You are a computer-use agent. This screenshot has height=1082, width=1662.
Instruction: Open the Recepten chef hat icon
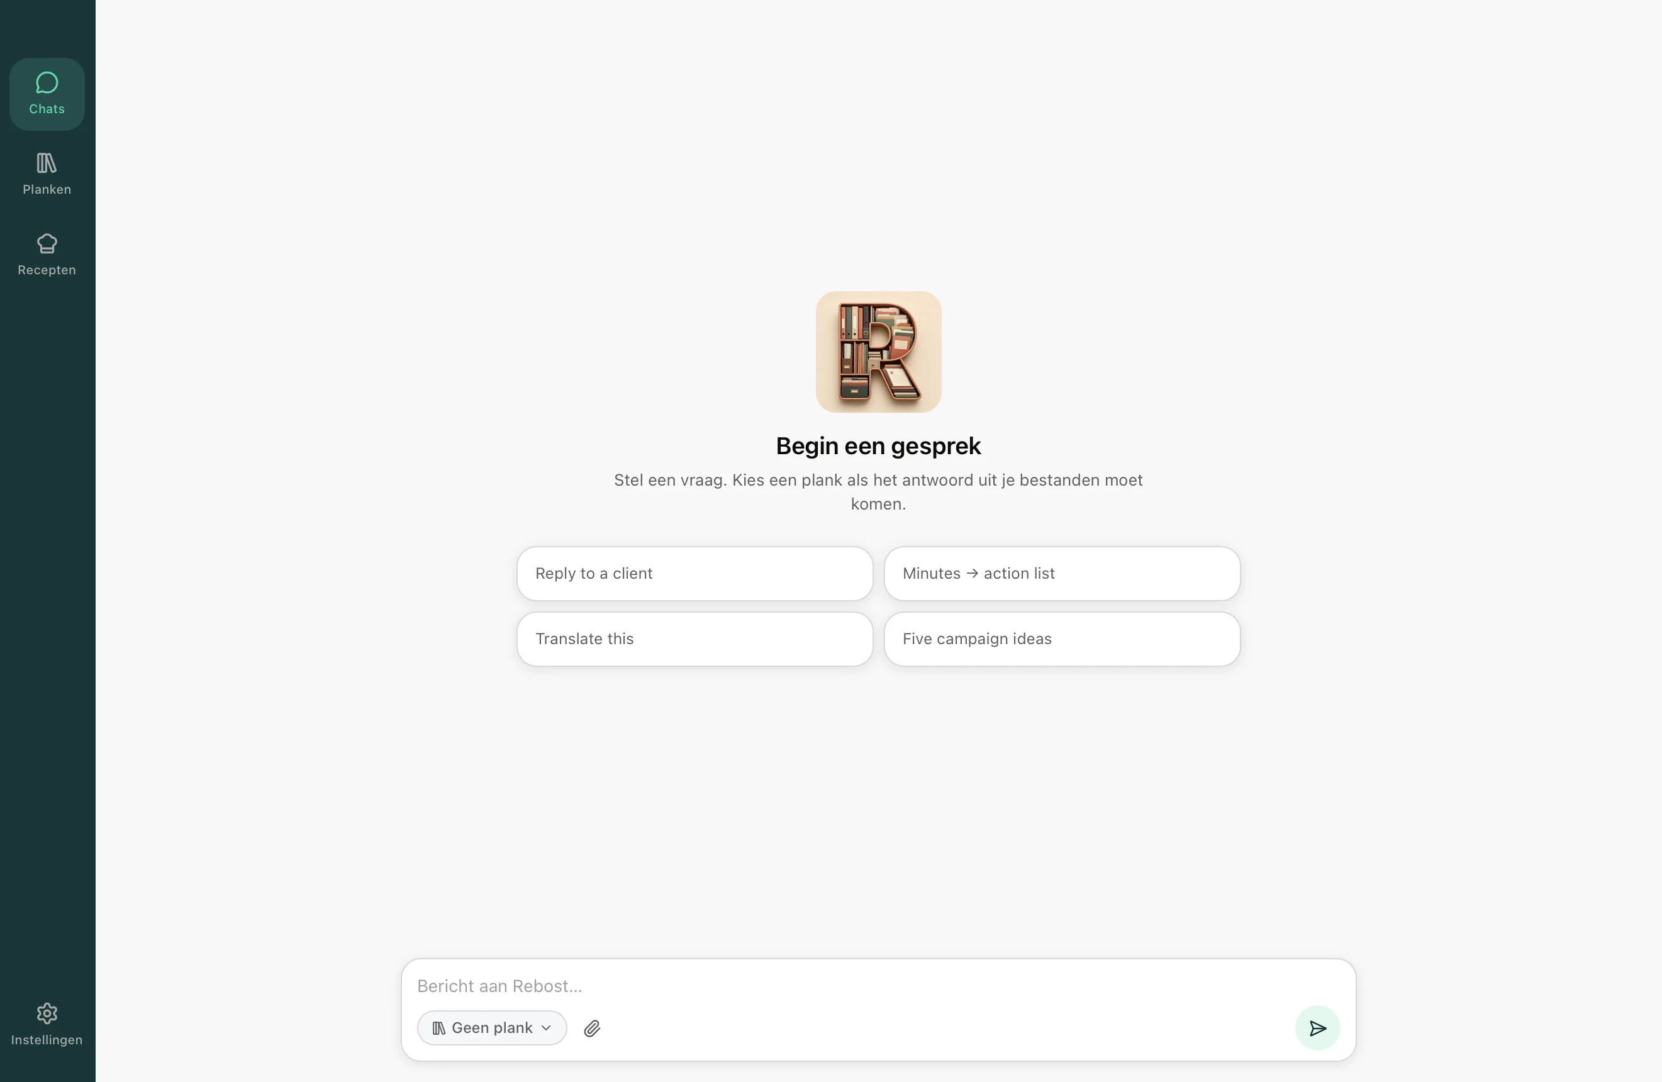point(47,244)
